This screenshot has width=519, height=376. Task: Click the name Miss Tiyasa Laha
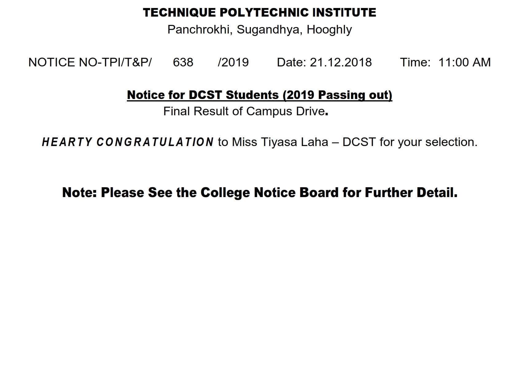pos(280,142)
